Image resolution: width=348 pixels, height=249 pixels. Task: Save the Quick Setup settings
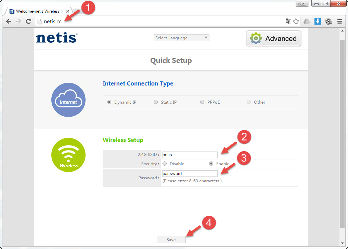click(x=171, y=239)
